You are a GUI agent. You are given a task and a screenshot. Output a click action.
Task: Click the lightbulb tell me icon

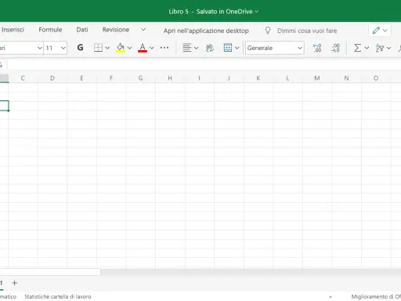(x=268, y=31)
